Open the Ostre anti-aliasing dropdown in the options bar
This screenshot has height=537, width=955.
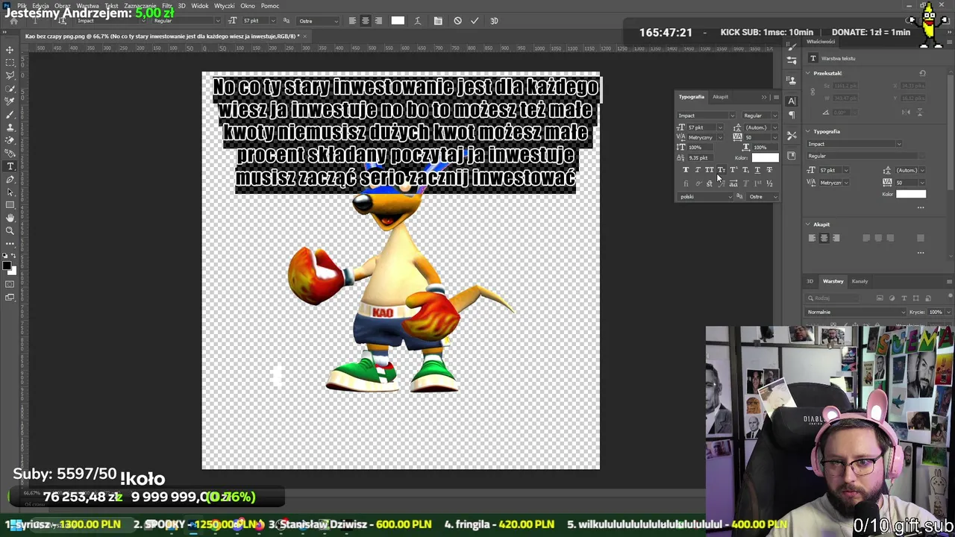pos(316,21)
